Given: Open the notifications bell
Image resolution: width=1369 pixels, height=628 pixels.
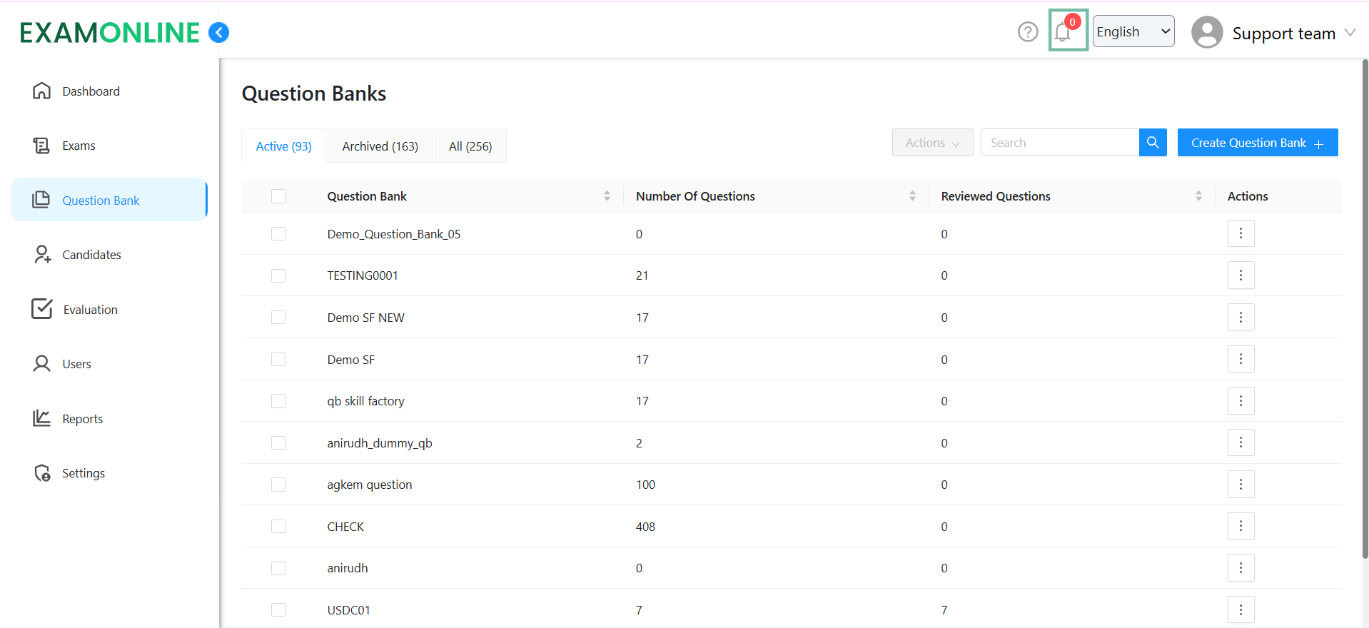Looking at the screenshot, I should [x=1064, y=32].
